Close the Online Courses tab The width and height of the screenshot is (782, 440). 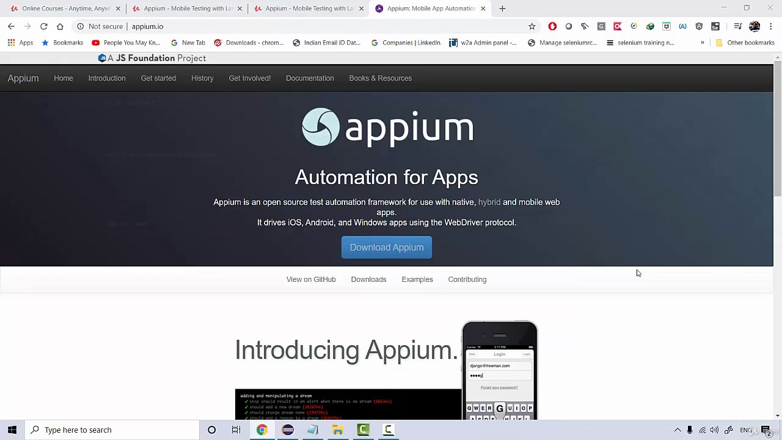coord(118,9)
